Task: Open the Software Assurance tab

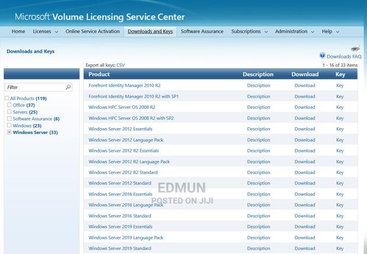Action: 202,31
